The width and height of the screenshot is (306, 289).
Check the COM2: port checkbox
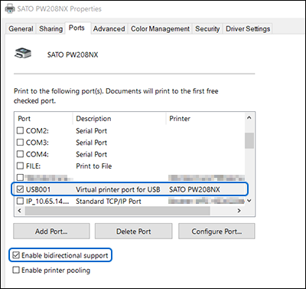click(x=20, y=130)
